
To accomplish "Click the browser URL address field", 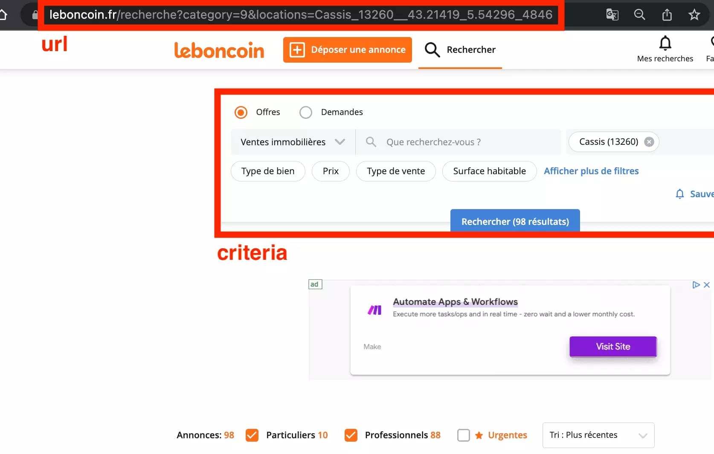I will 301,15.
